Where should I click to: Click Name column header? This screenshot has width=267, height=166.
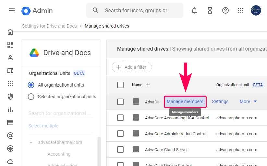pos(137,85)
